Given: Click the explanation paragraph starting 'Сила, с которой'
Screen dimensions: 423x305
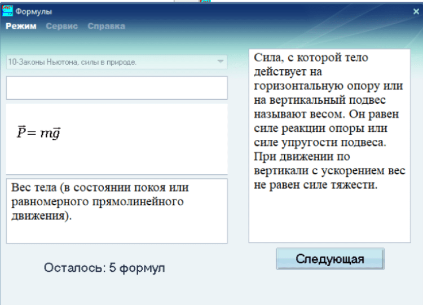Looking at the screenshot, I should [329, 121].
